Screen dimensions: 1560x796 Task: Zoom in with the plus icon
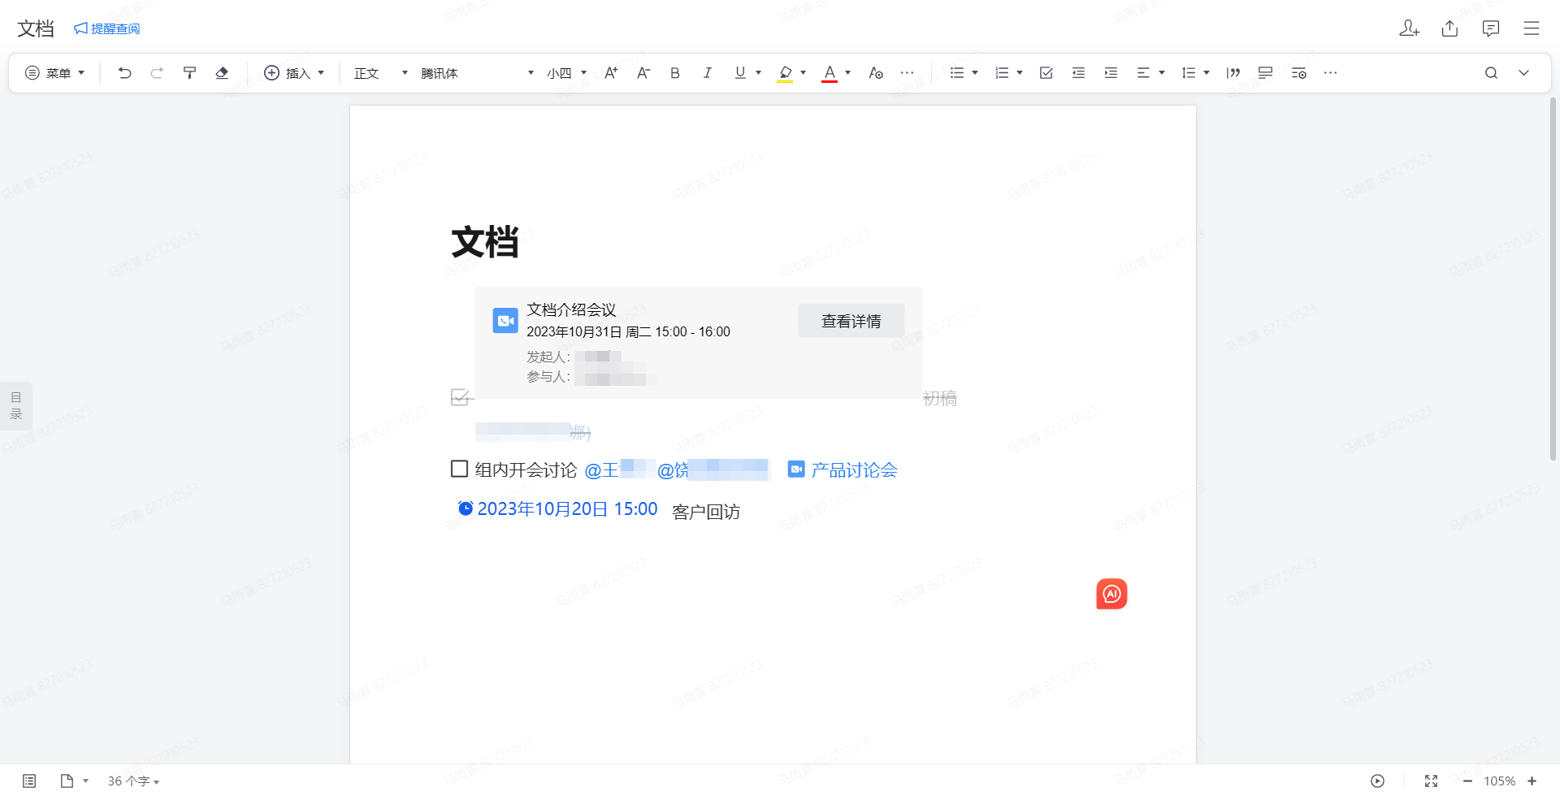pyautogui.click(x=1532, y=781)
